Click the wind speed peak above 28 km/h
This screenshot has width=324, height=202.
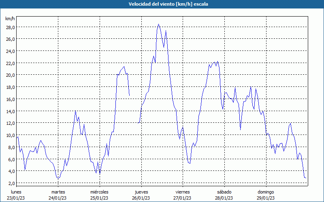pos(158,24)
